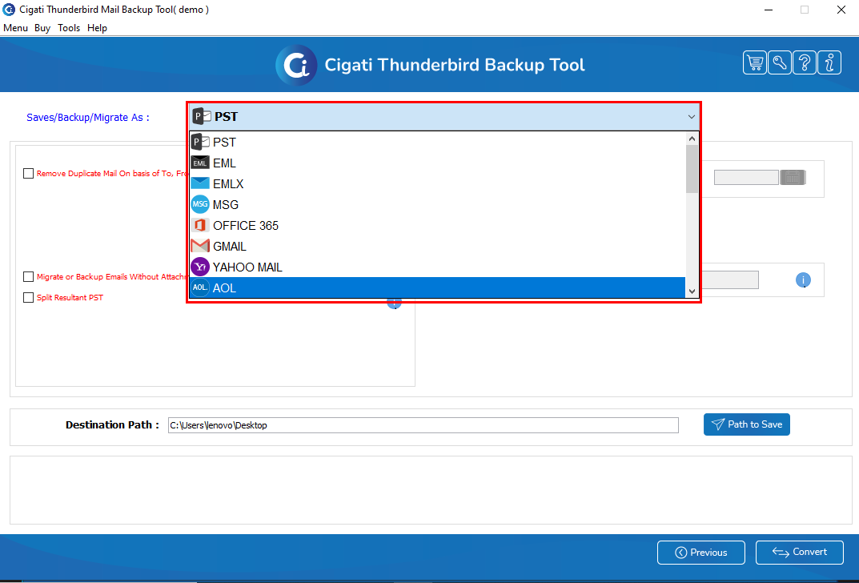Choose EML from the format list
Image resolution: width=859 pixels, height=583 pixels.
tap(437, 163)
